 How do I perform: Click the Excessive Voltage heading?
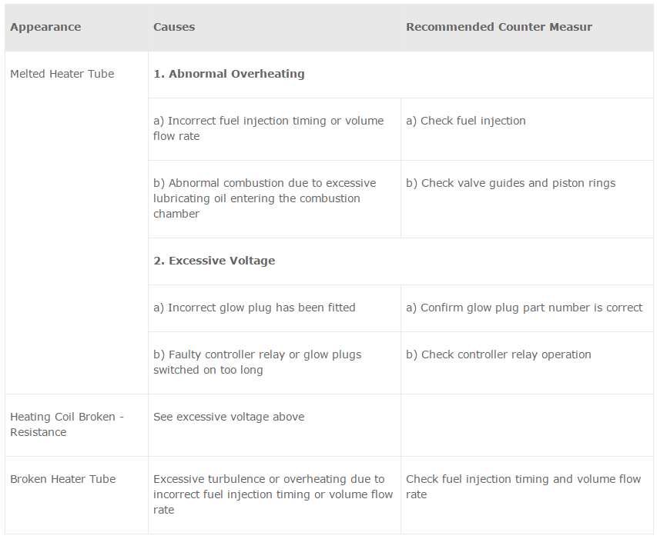214,261
